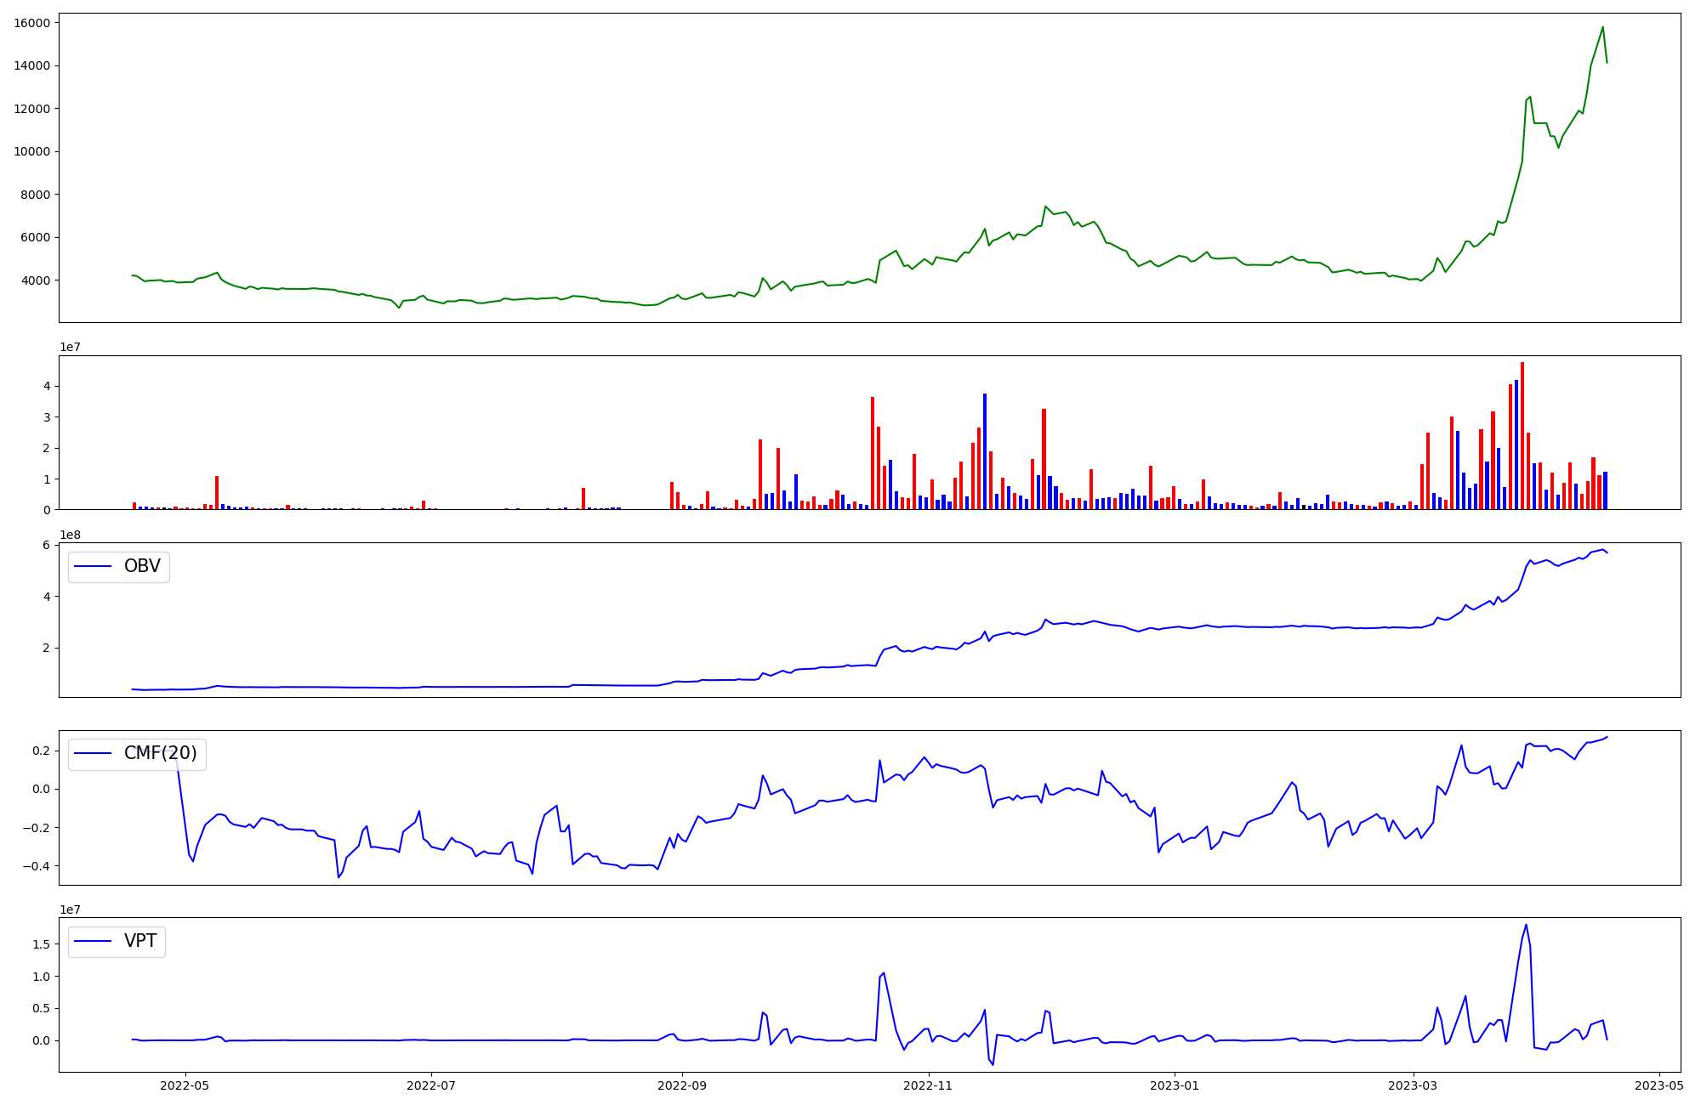Click the tallest red volume bar
The width and height of the screenshot is (1701, 1105).
[1522, 436]
